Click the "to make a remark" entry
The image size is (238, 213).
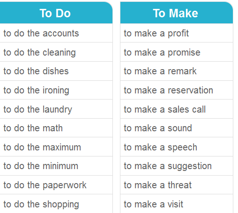(x=177, y=71)
